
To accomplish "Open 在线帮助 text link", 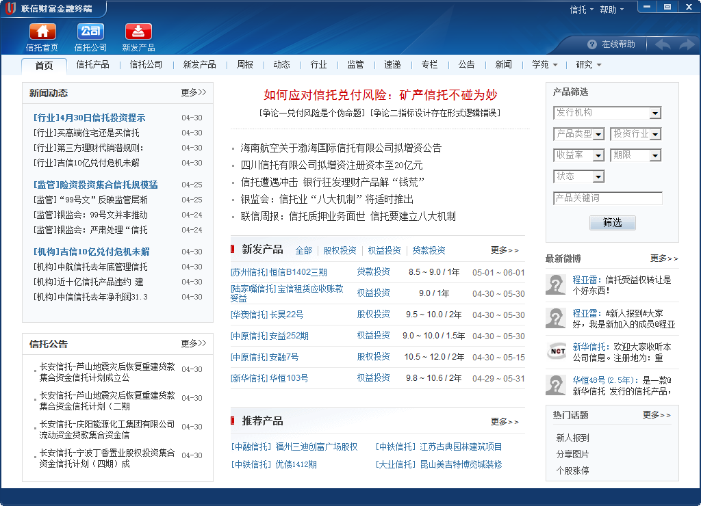I will pos(618,44).
